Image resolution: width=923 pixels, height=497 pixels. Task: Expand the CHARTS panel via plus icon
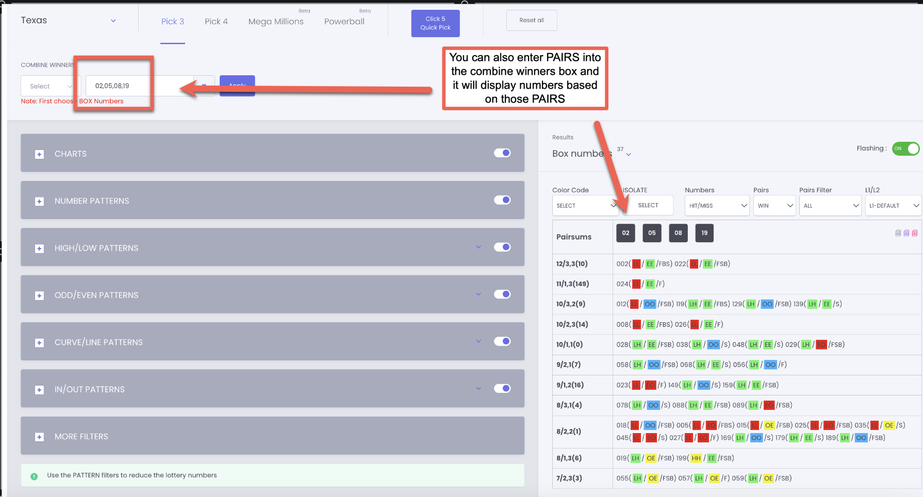coord(39,154)
